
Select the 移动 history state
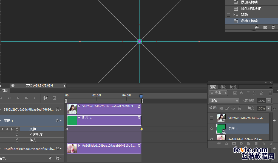coord(251,15)
